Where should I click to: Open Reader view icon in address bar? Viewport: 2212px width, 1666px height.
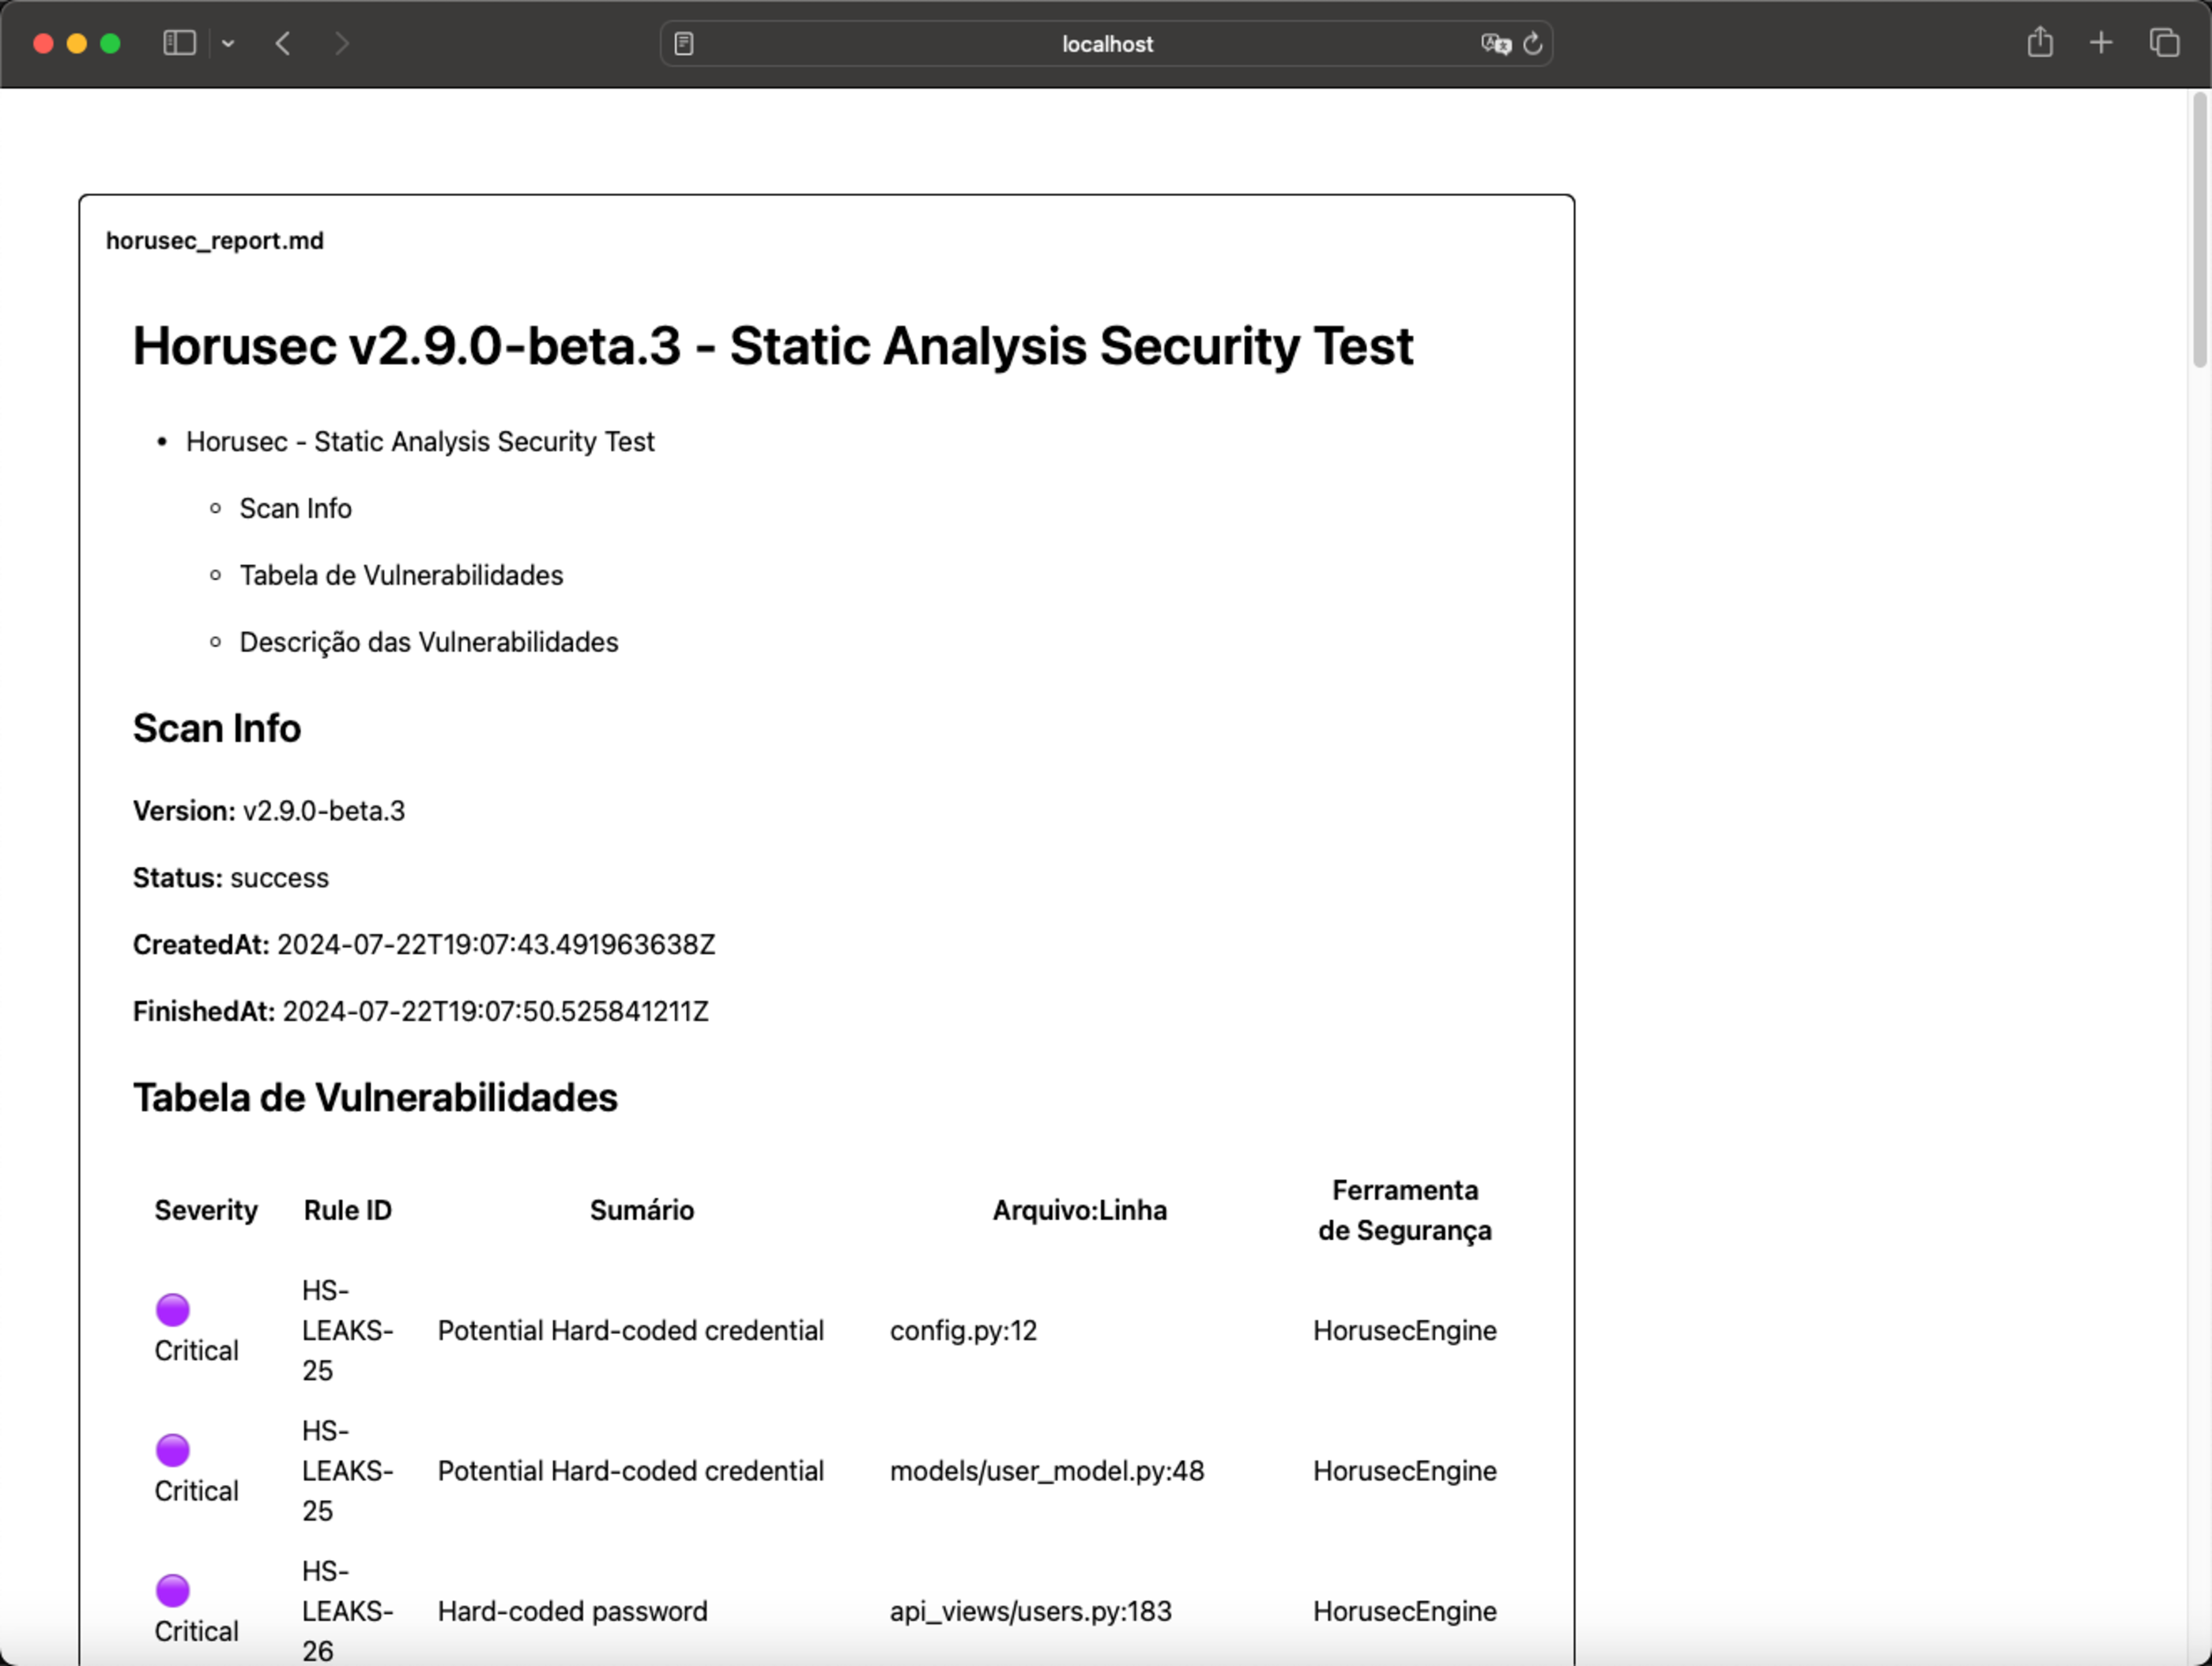point(684,43)
